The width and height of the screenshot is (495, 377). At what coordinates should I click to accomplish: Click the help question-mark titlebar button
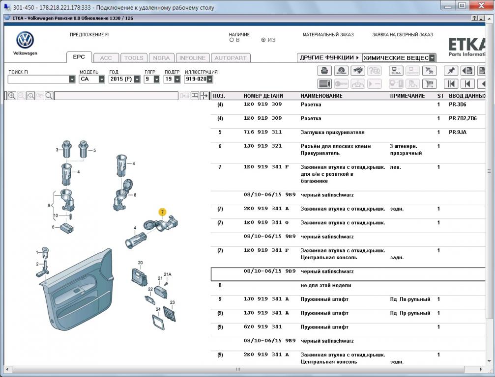474,18
